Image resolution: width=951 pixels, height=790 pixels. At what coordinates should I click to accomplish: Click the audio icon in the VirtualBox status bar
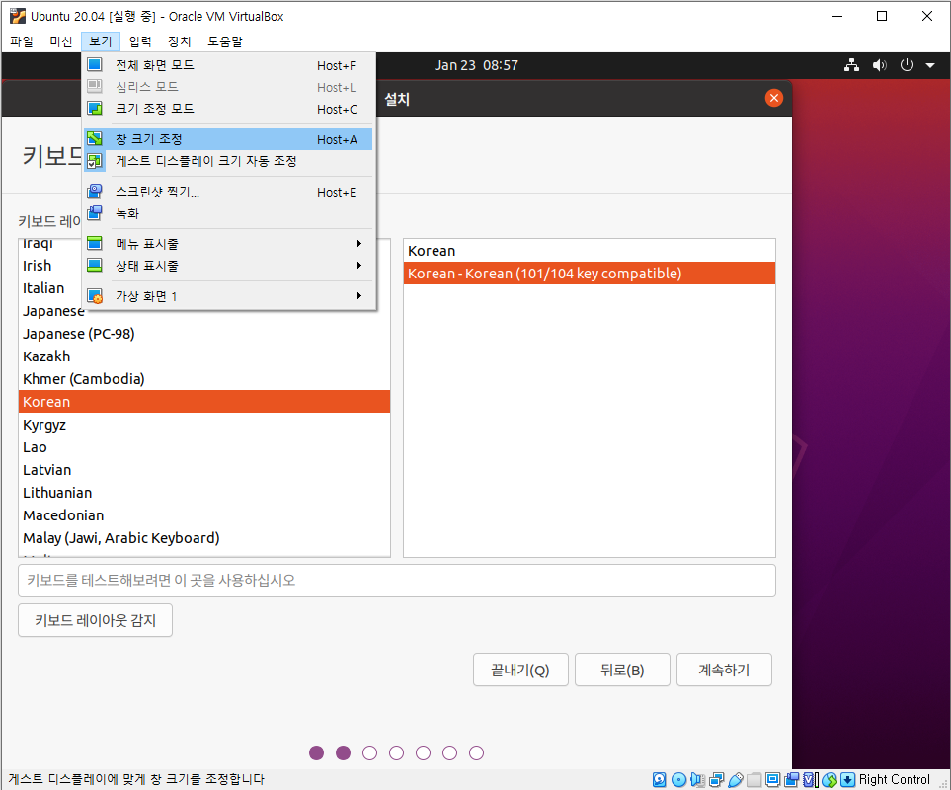(x=697, y=780)
